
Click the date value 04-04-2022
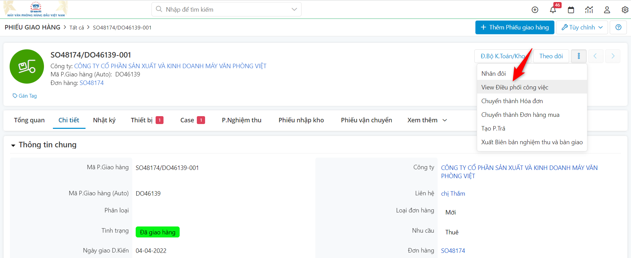[151, 251]
